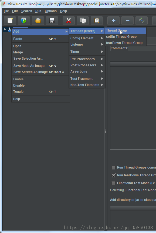Open the Add submenu

tap(40, 32)
